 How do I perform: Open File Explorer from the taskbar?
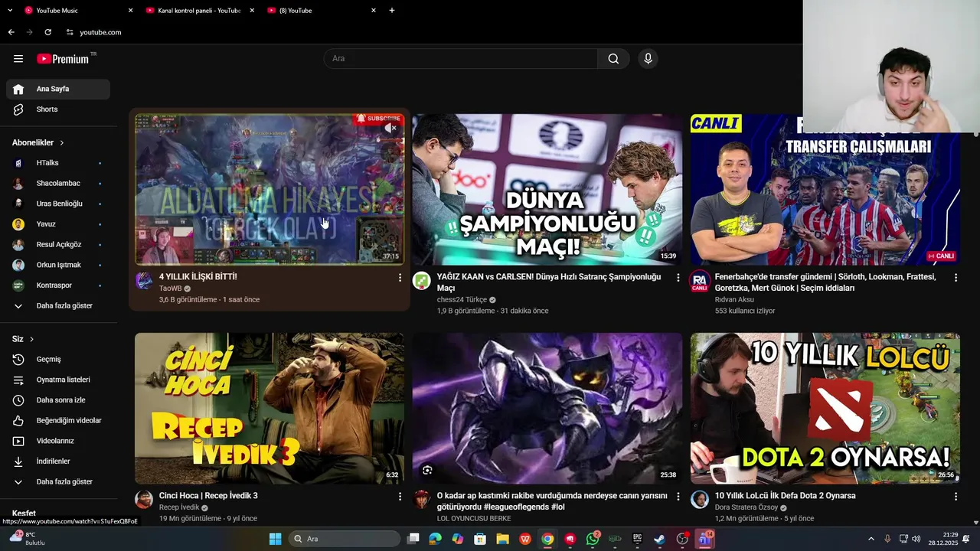tap(502, 539)
